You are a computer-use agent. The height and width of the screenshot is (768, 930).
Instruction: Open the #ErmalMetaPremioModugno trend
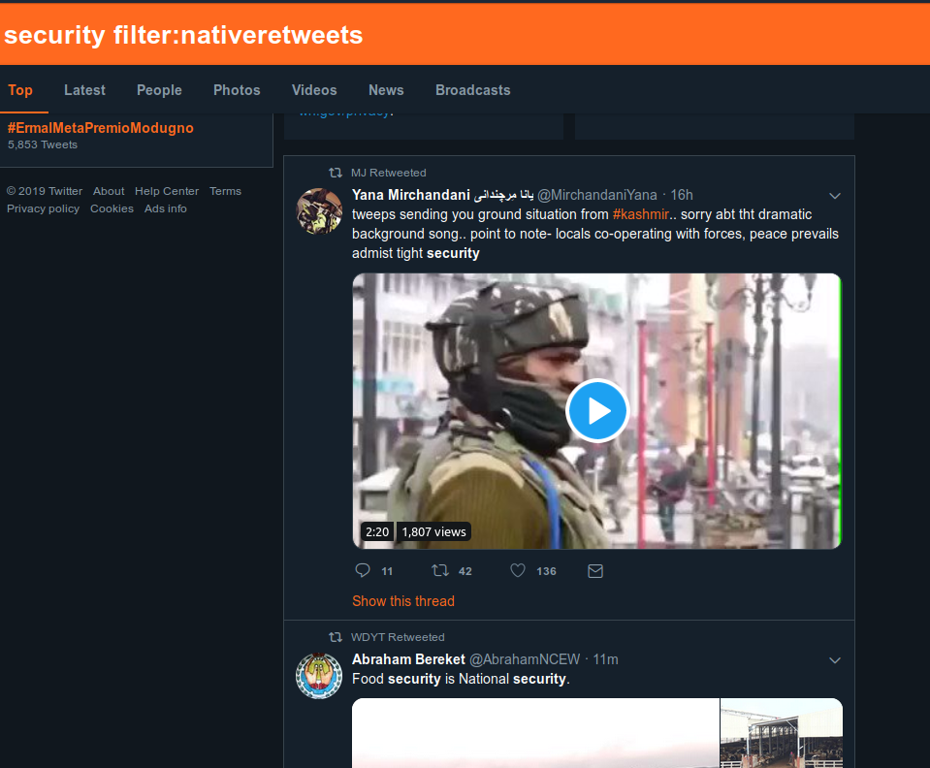[100, 127]
